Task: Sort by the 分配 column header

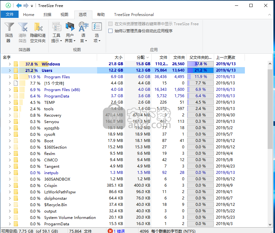Action: [x=138, y=58]
